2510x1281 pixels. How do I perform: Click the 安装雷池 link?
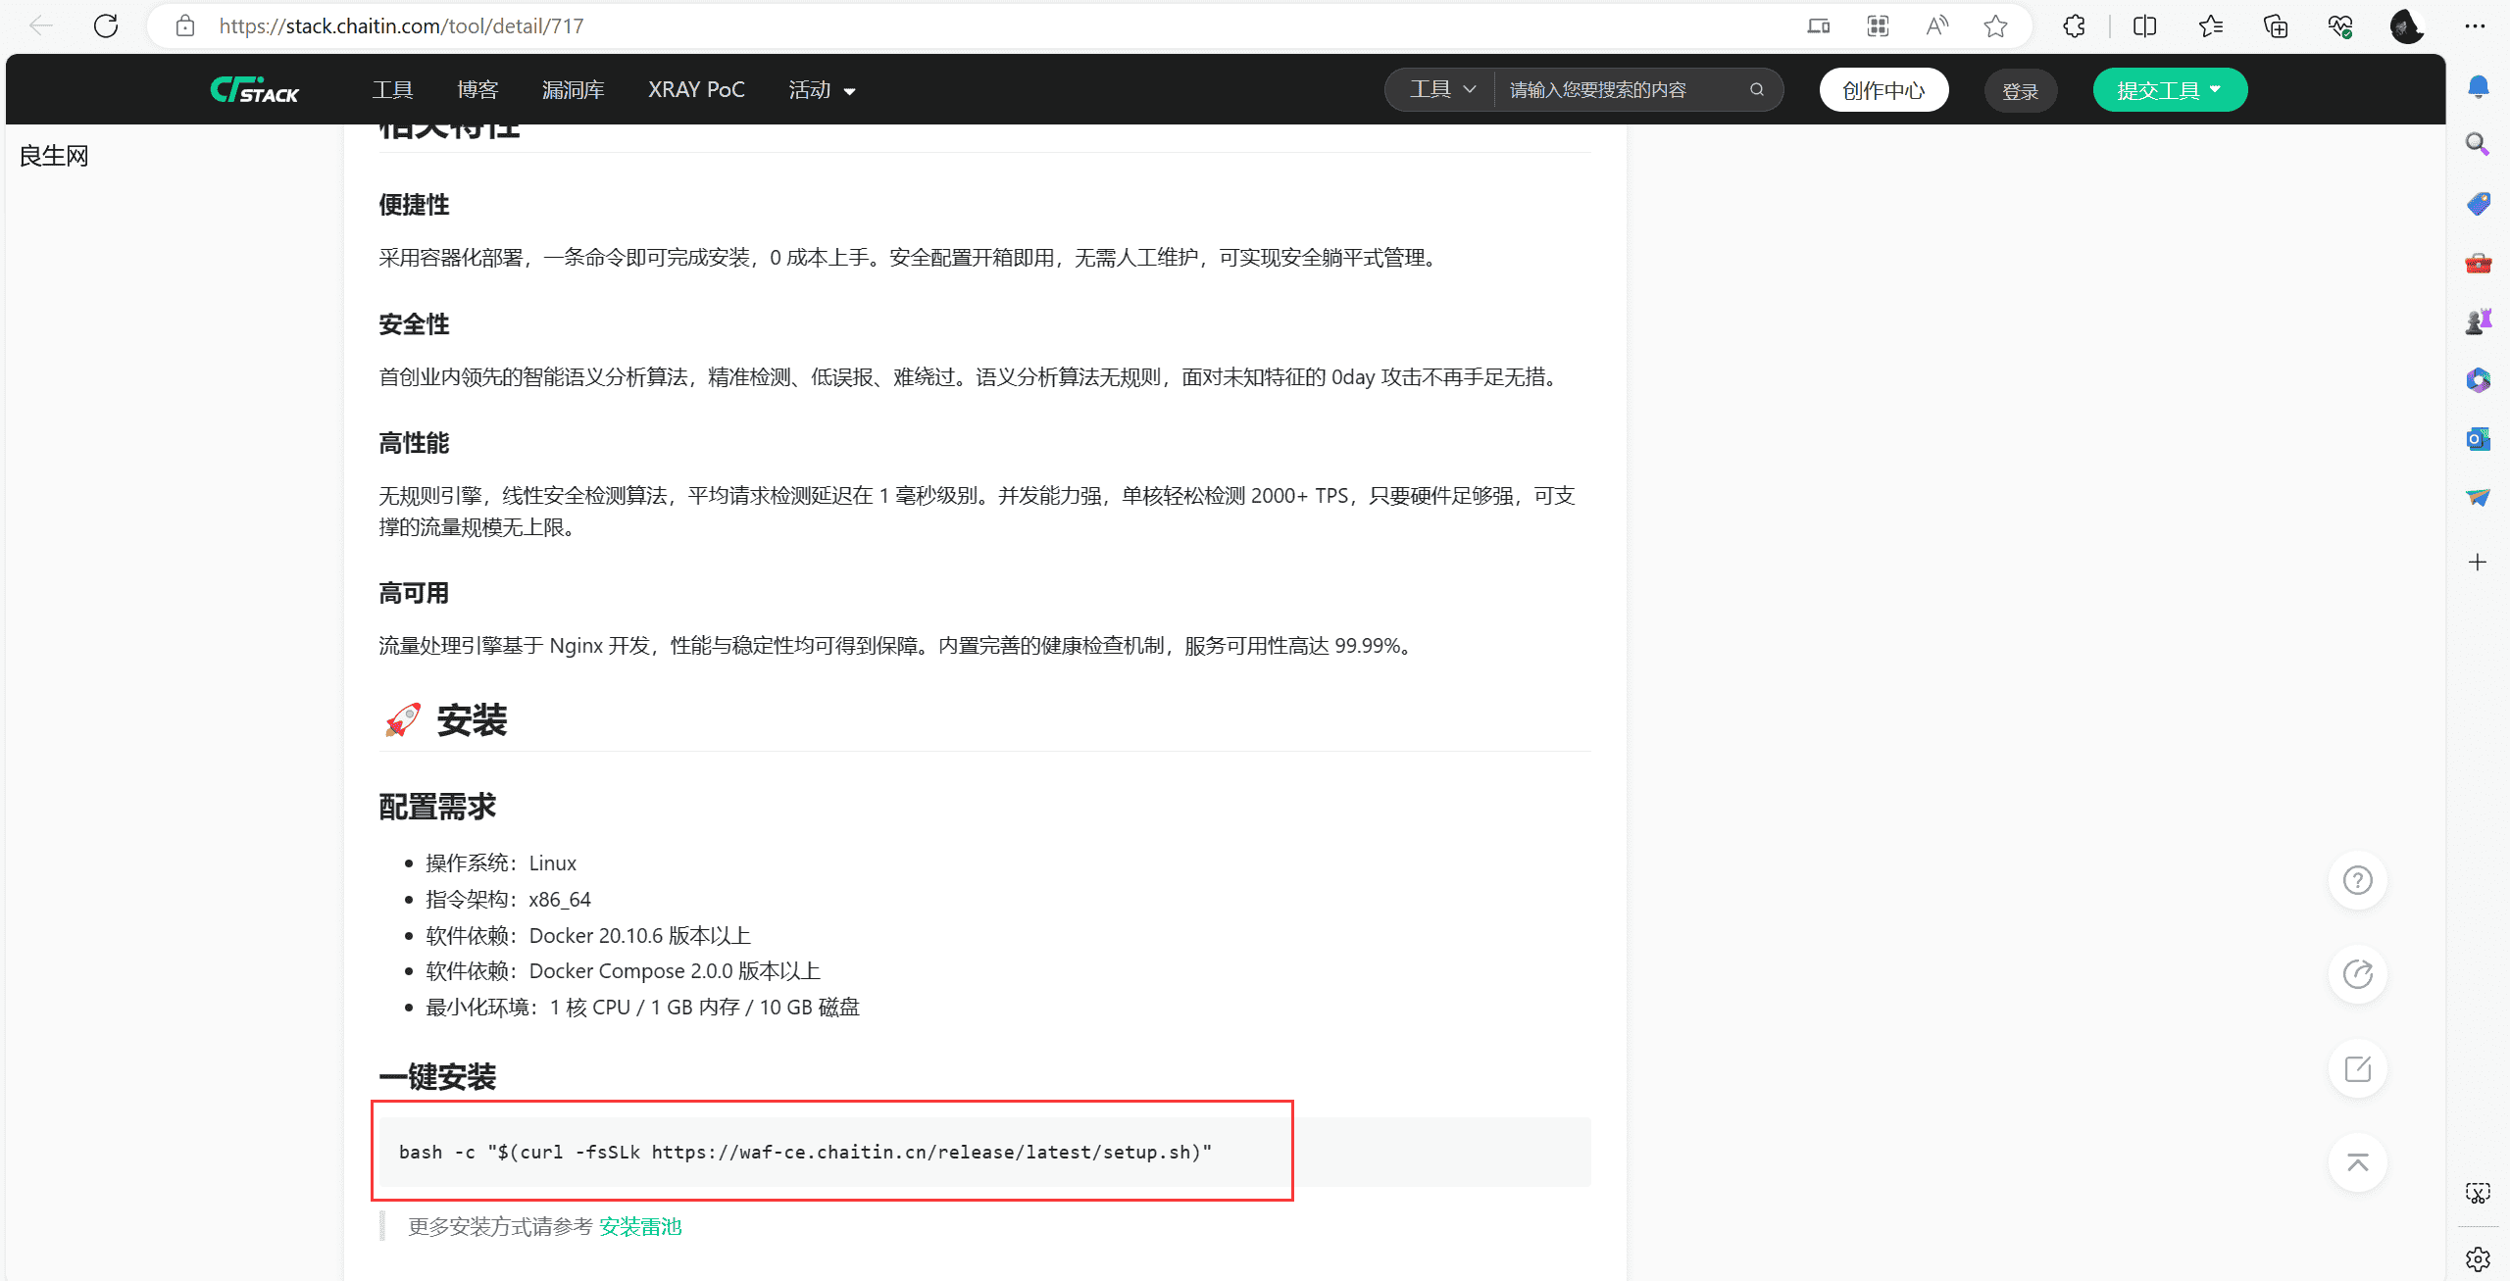(x=640, y=1226)
